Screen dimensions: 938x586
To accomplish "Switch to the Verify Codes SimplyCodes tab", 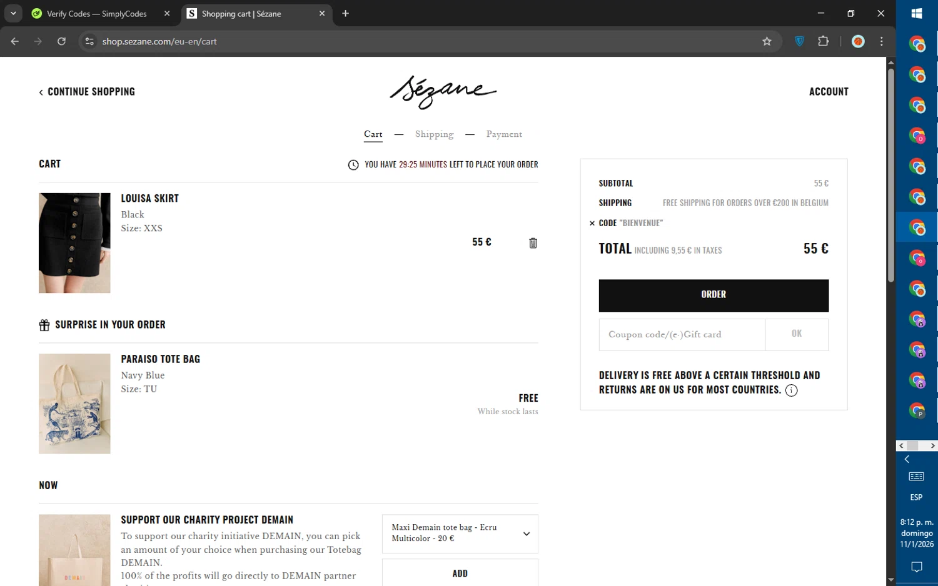I will [97, 13].
